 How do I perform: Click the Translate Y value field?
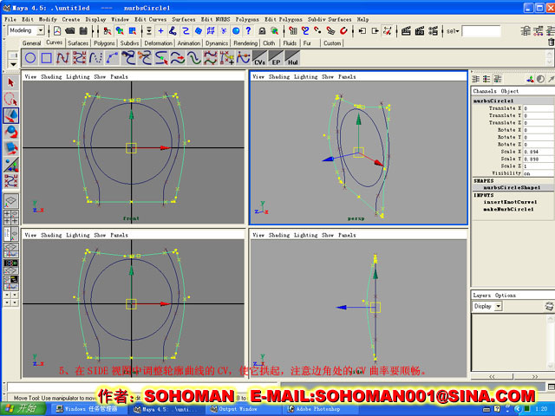(x=538, y=115)
